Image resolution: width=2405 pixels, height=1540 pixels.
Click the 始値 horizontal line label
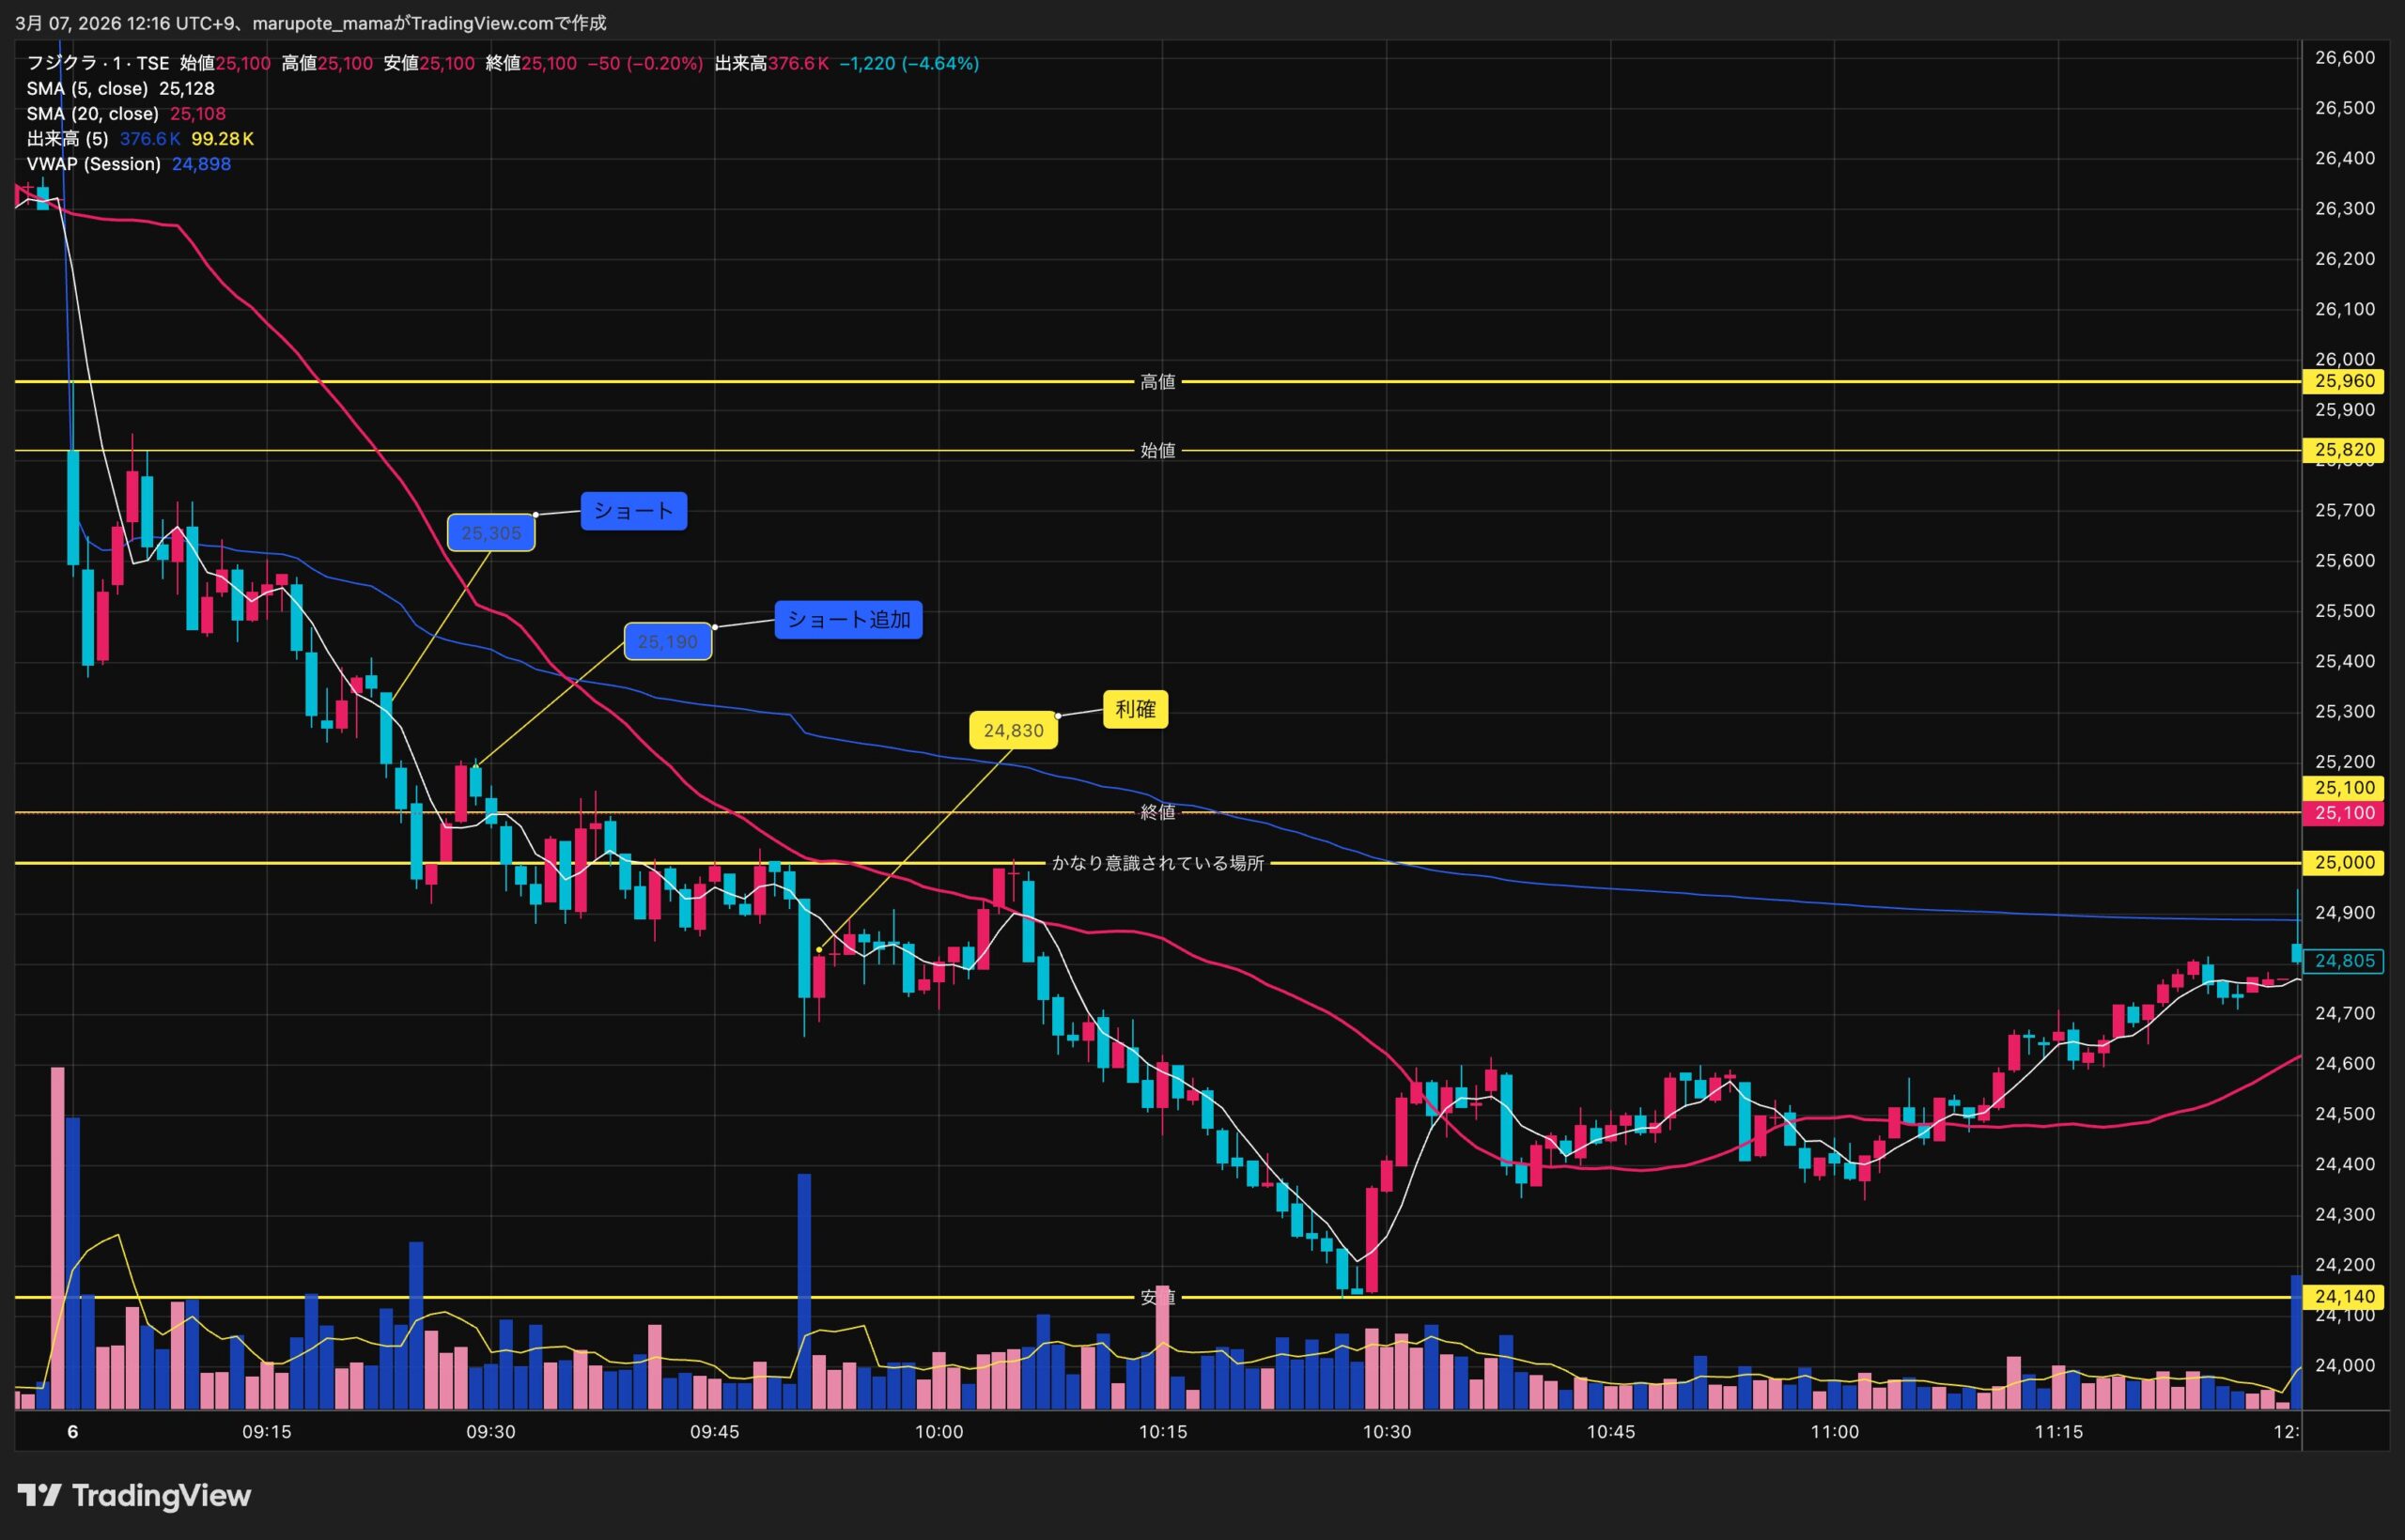pos(1157,451)
